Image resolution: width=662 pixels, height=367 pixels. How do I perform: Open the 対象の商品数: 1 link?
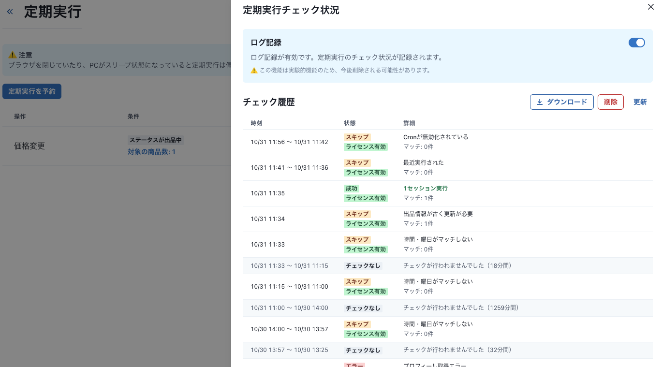tap(151, 152)
